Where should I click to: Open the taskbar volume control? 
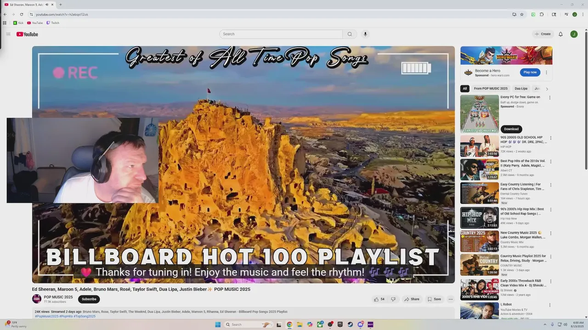click(x=565, y=324)
